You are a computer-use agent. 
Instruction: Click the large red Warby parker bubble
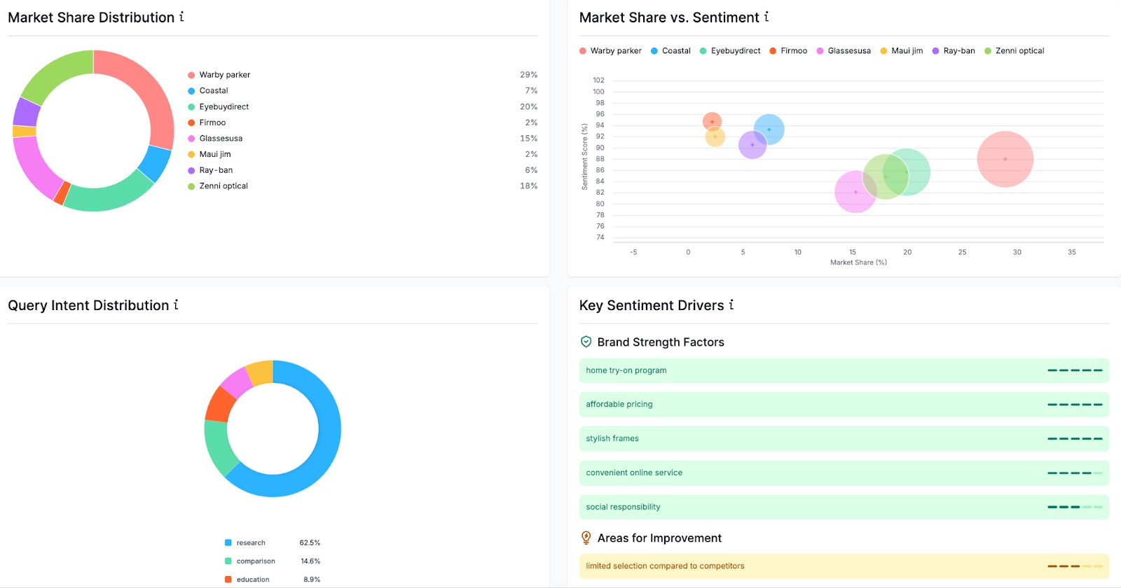[x=1005, y=159]
